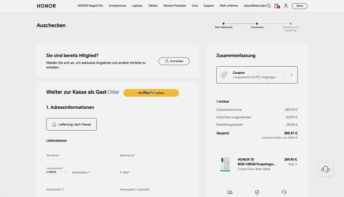Screen dimensions: 344x197
Task: Open Weitere Produkte menu
Action: tap(174, 6)
